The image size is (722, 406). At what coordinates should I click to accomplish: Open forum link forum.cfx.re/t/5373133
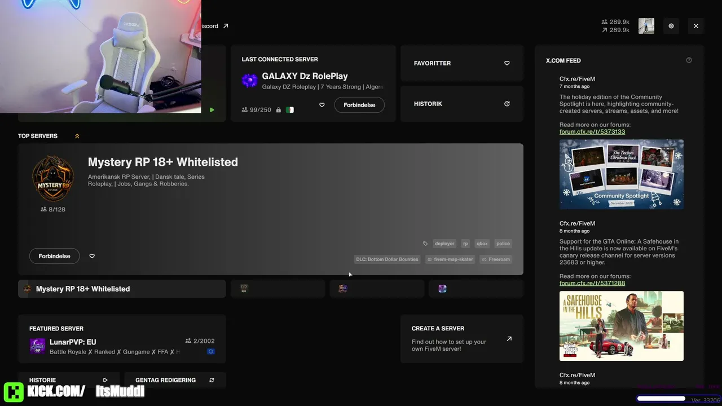pos(592,132)
